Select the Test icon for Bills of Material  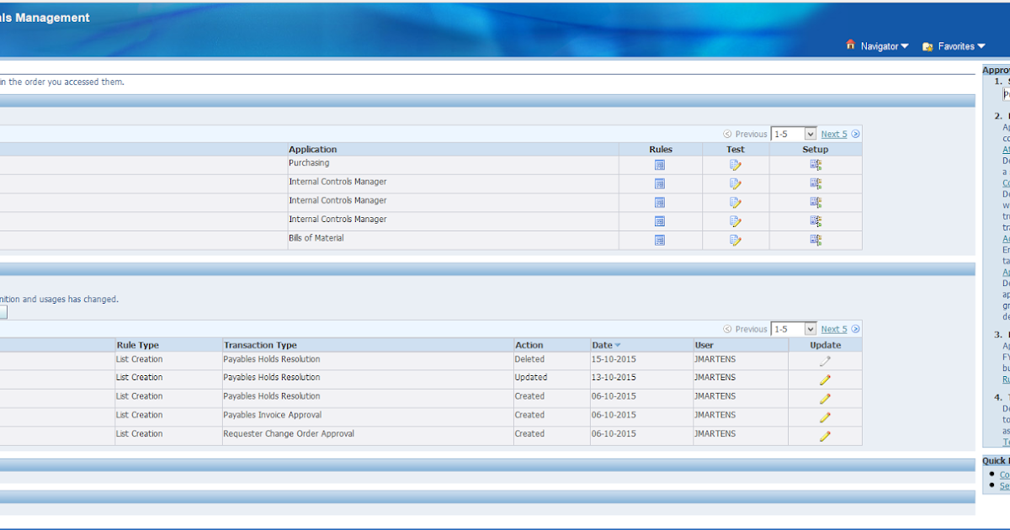[x=736, y=239]
